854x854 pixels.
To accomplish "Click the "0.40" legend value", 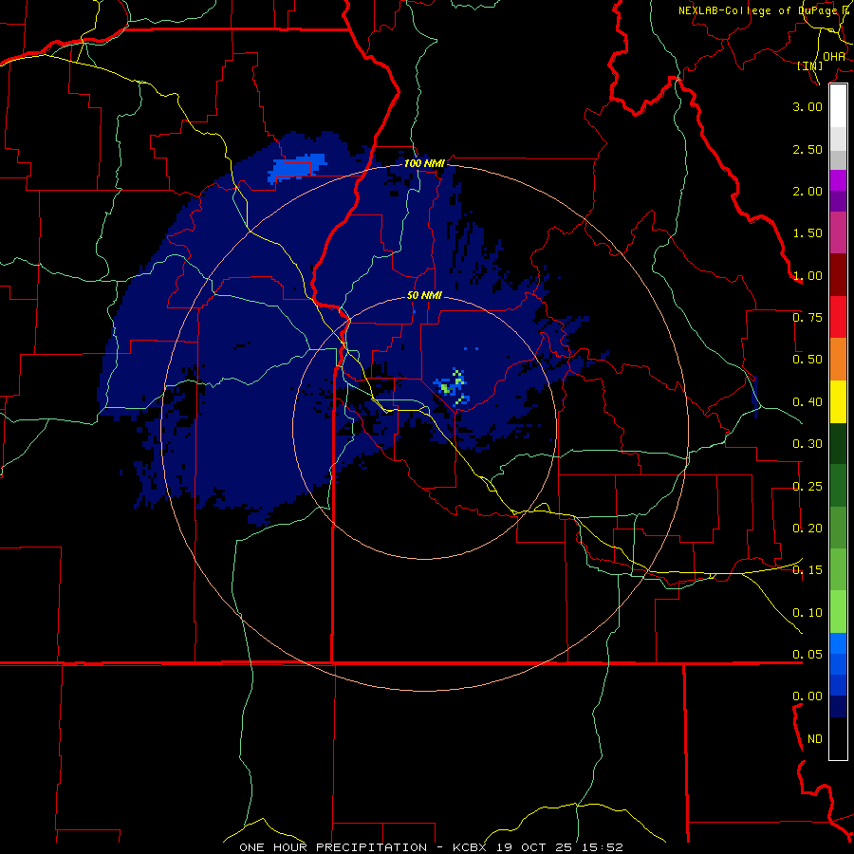I will 808,402.
